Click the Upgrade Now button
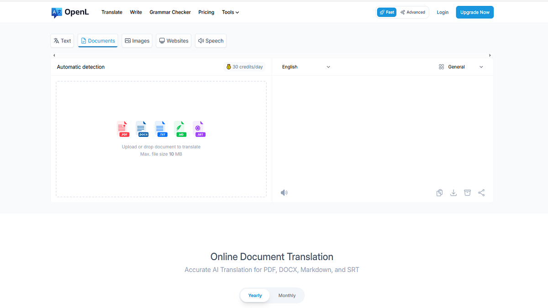The width and height of the screenshot is (548, 308). click(474, 12)
